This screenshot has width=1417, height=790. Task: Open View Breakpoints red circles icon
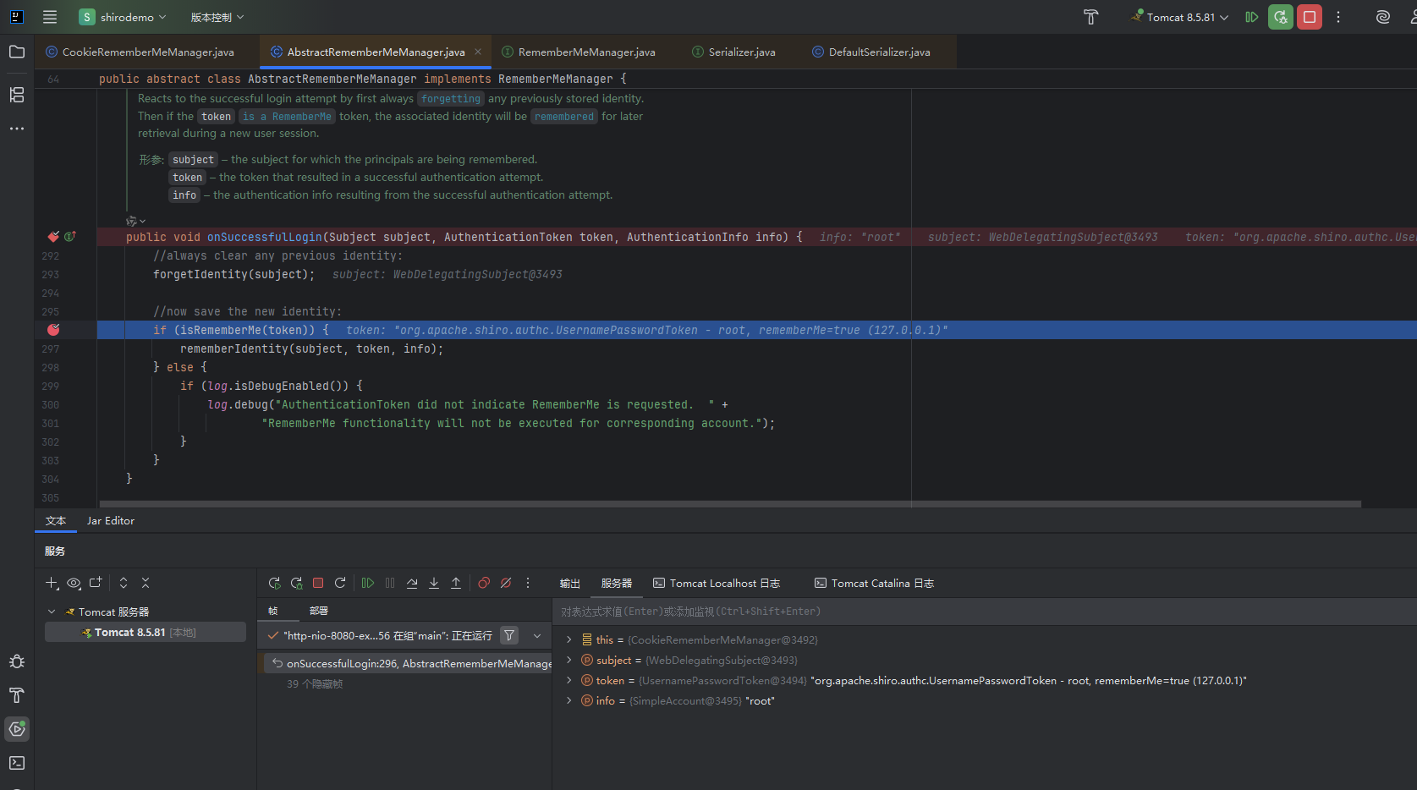click(484, 583)
